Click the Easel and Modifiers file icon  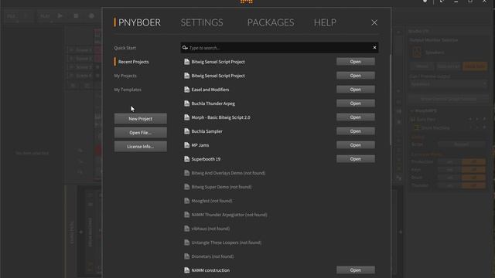[186, 90]
